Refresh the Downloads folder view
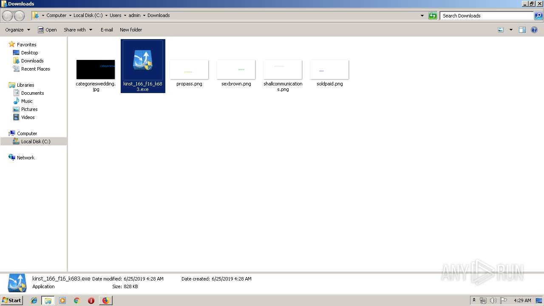 tap(433, 16)
